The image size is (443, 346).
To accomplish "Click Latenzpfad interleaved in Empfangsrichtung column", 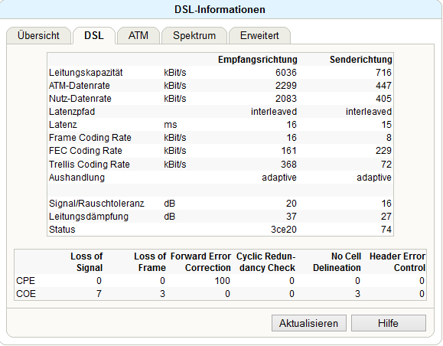I will [x=274, y=112].
